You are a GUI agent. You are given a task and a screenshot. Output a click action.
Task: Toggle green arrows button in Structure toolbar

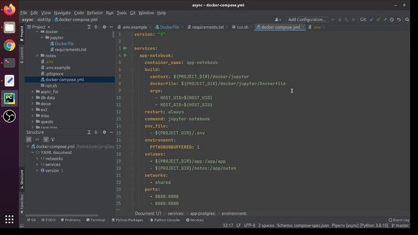(37, 139)
